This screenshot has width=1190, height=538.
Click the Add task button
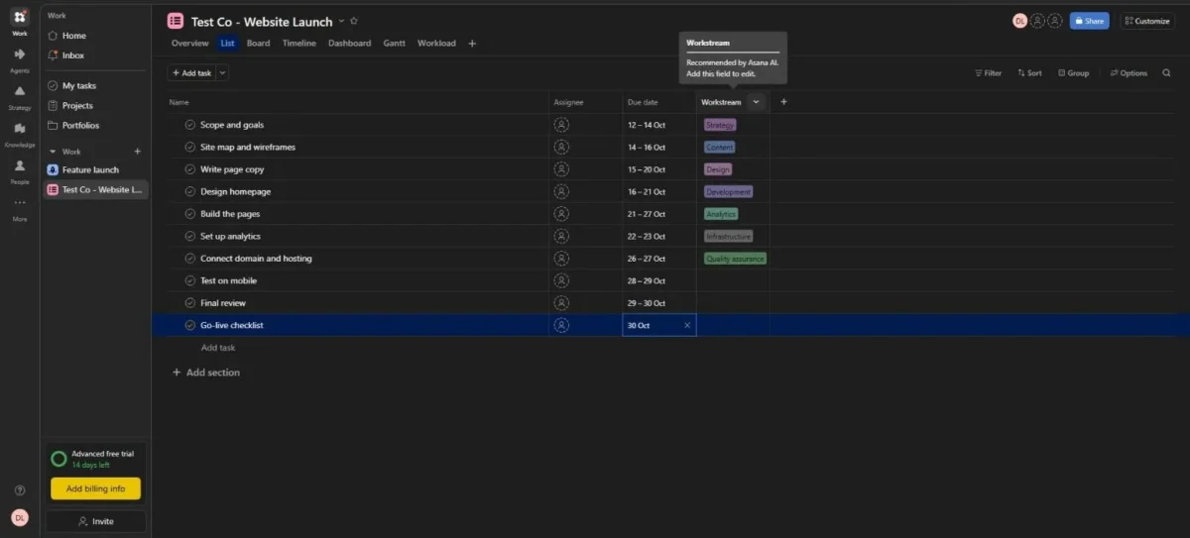click(x=190, y=72)
